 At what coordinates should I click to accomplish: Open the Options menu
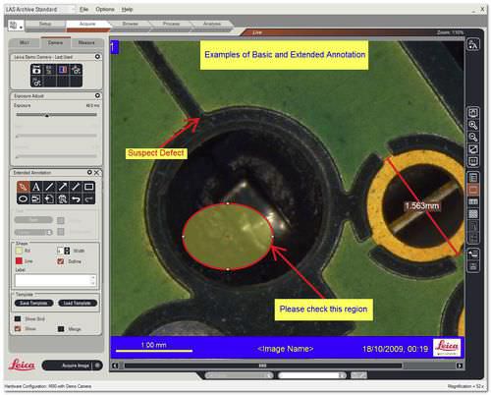pos(105,10)
